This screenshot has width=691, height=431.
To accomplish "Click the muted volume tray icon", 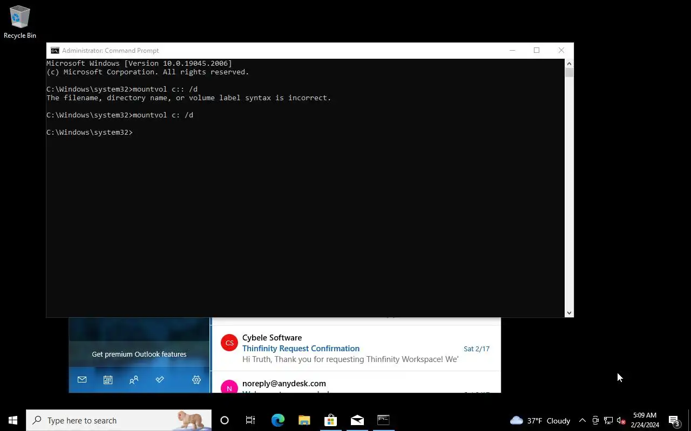I will [x=621, y=420].
